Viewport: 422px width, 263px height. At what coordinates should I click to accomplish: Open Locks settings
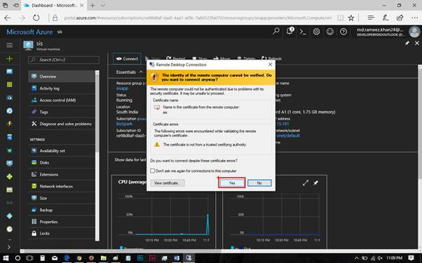pyautogui.click(x=62, y=233)
